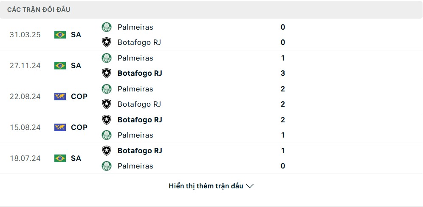Select SA league label on 31.03.25 row
423x207 pixels.
pos(76,35)
